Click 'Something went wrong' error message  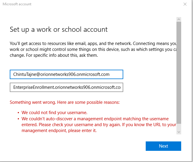(65, 102)
